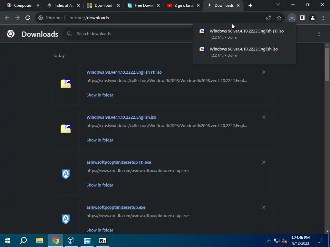This screenshot has height=247, width=330.
Task: Click the browser back arrow
Action: tap(7, 18)
